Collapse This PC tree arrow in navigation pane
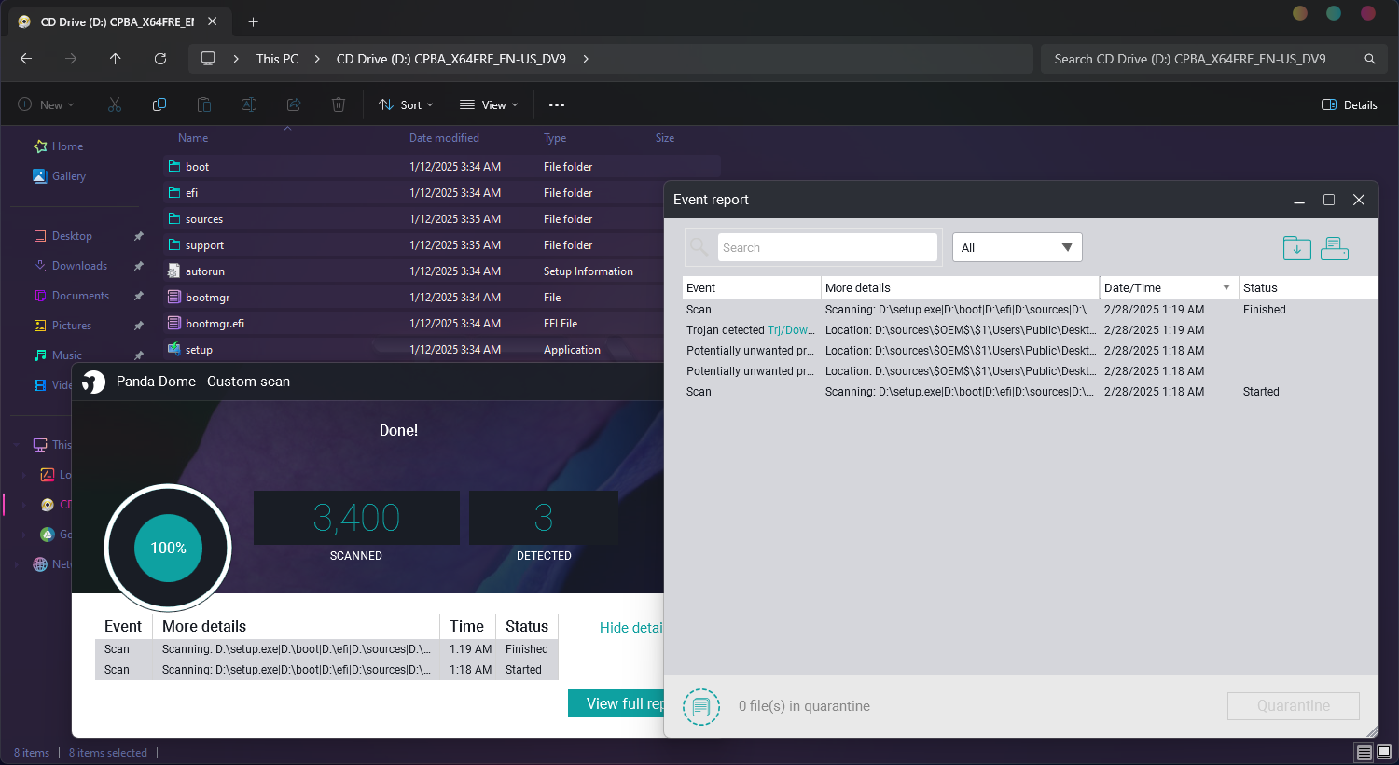The image size is (1399, 765). [x=17, y=445]
